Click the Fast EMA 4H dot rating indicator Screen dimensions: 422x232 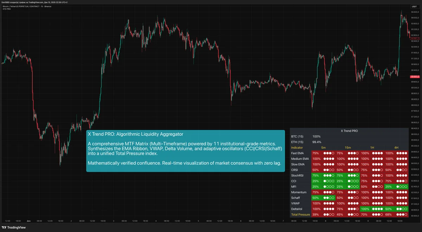pyautogui.click(x=402, y=153)
